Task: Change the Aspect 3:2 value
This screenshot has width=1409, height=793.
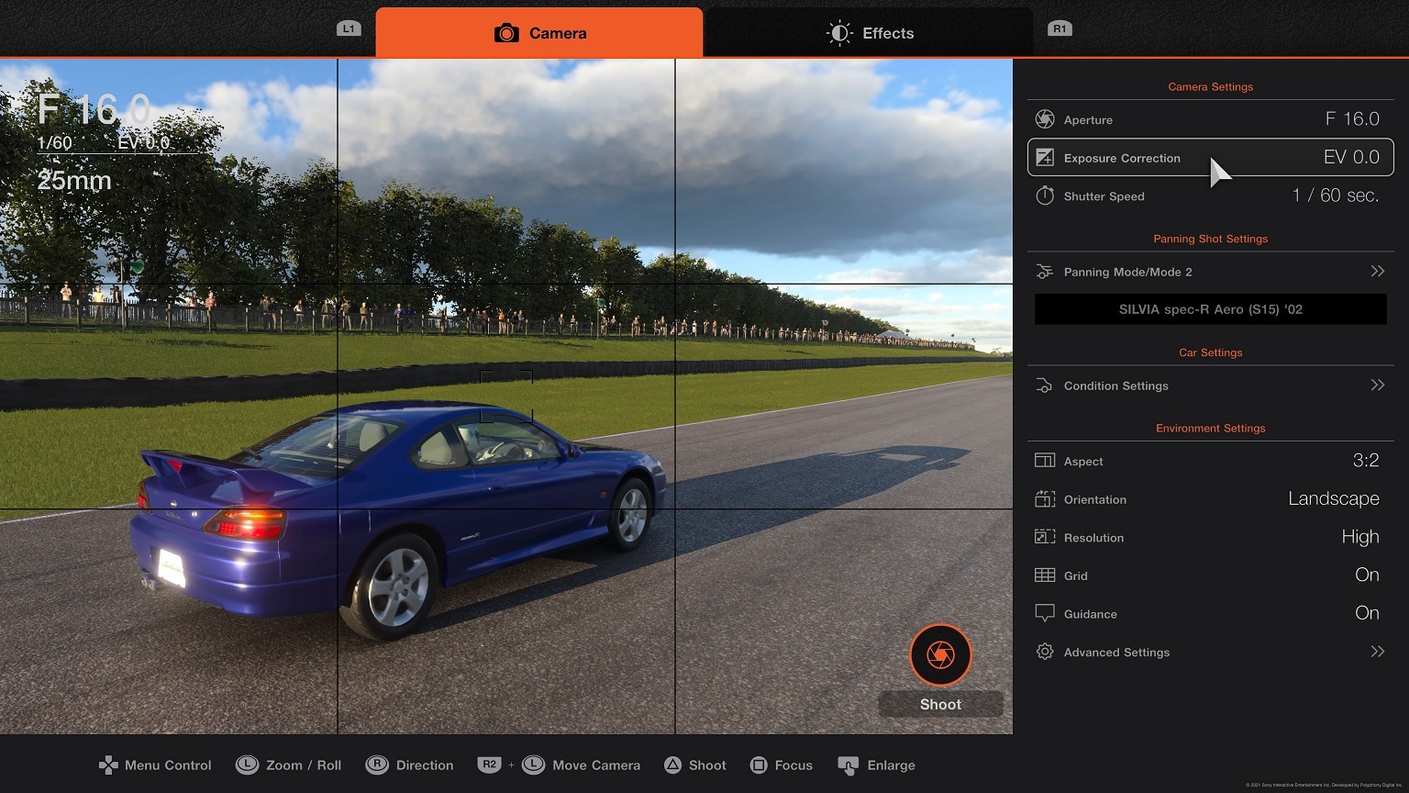Action: (1366, 461)
